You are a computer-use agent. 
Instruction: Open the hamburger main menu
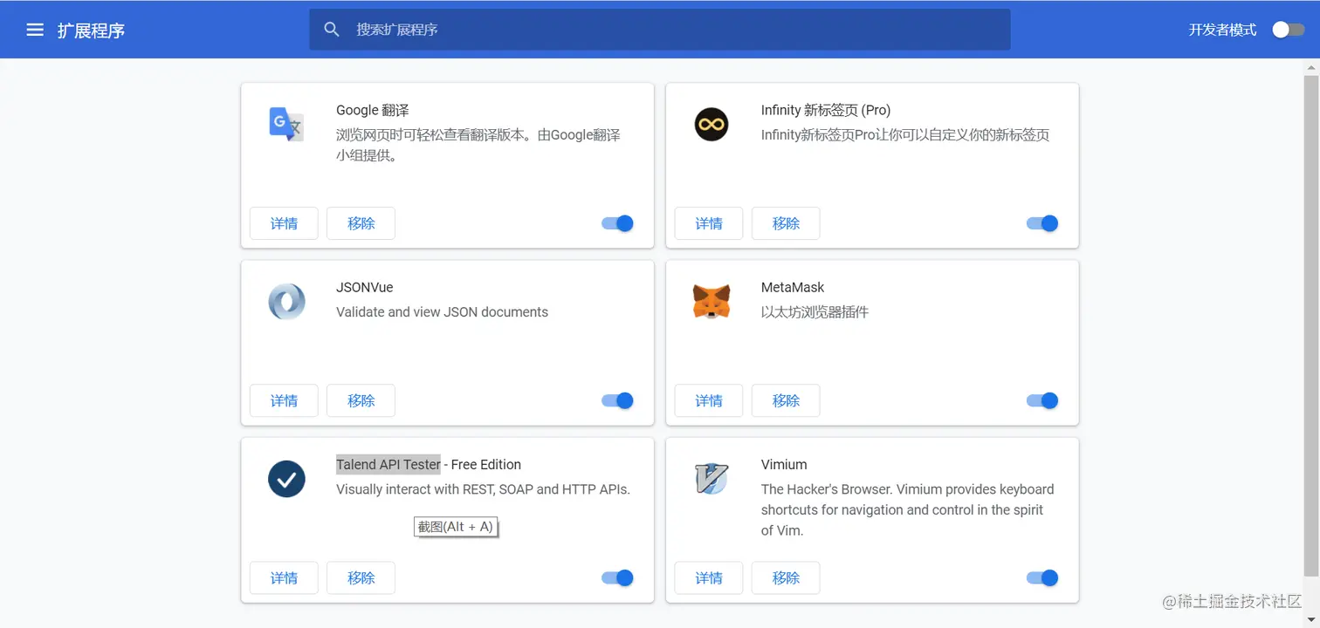[x=35, y=30]
